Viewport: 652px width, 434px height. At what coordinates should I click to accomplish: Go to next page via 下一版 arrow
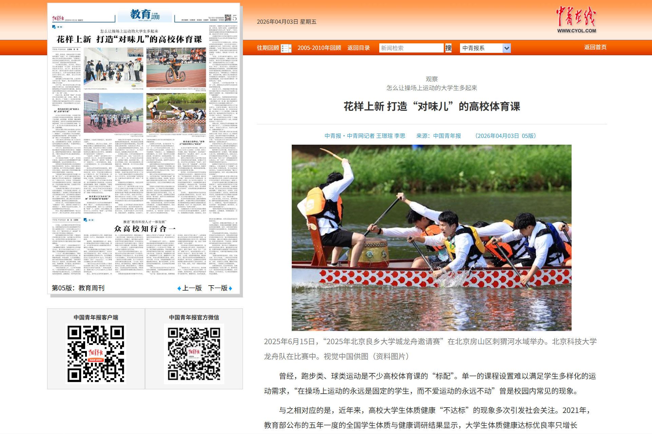pos(220,288)
